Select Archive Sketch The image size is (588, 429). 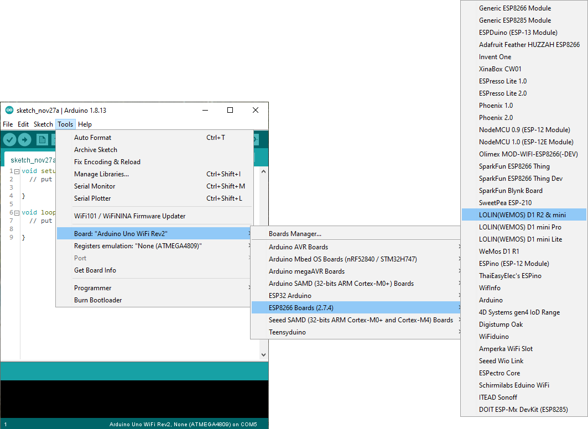click(x=154, y=149)
